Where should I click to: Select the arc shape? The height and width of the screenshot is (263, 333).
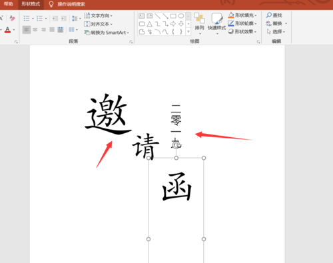tap(158, 32)
